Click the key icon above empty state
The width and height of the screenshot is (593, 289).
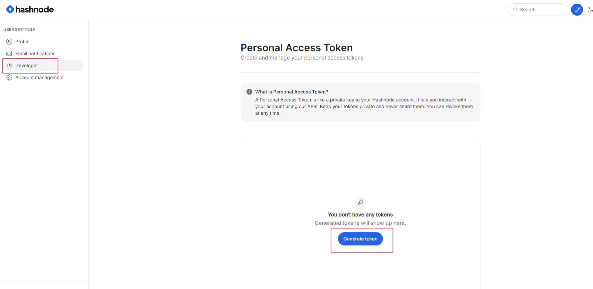tap(360, 202)
